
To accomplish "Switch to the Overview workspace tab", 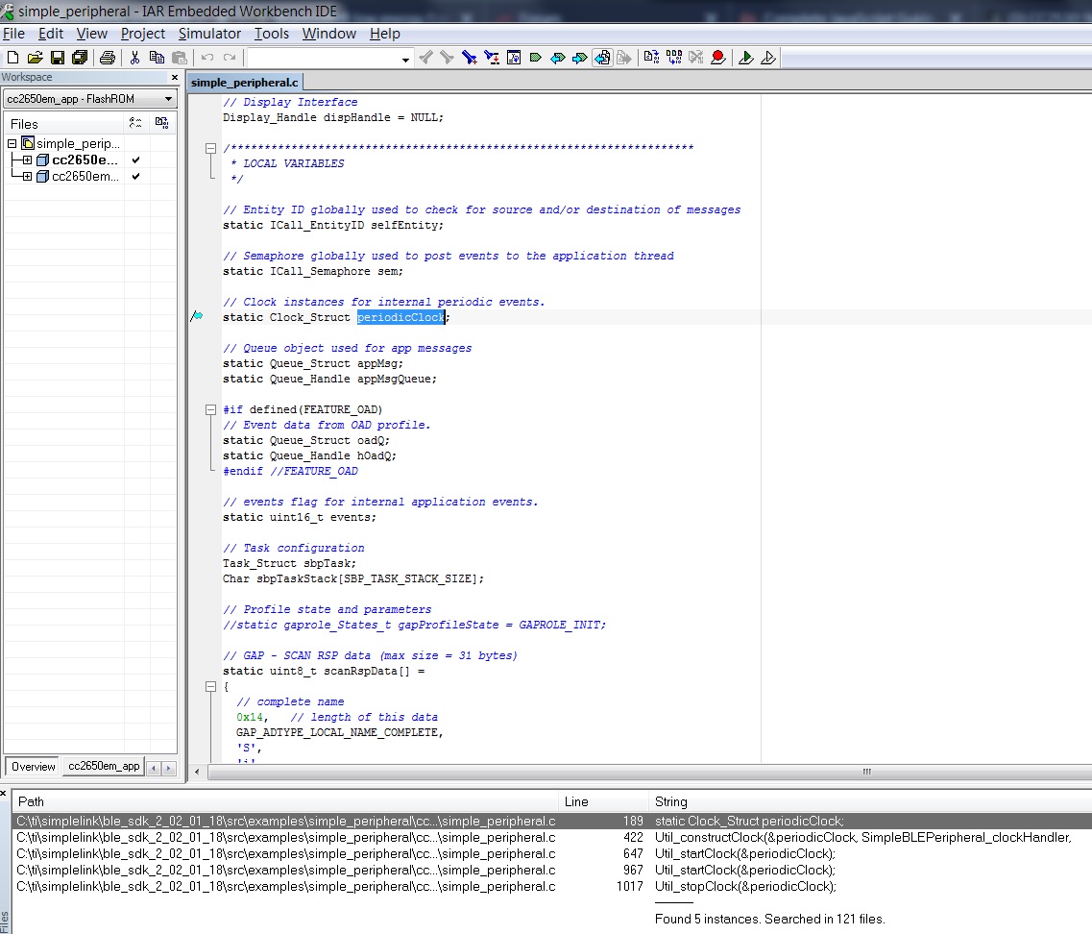I will (x=34, y=767).
